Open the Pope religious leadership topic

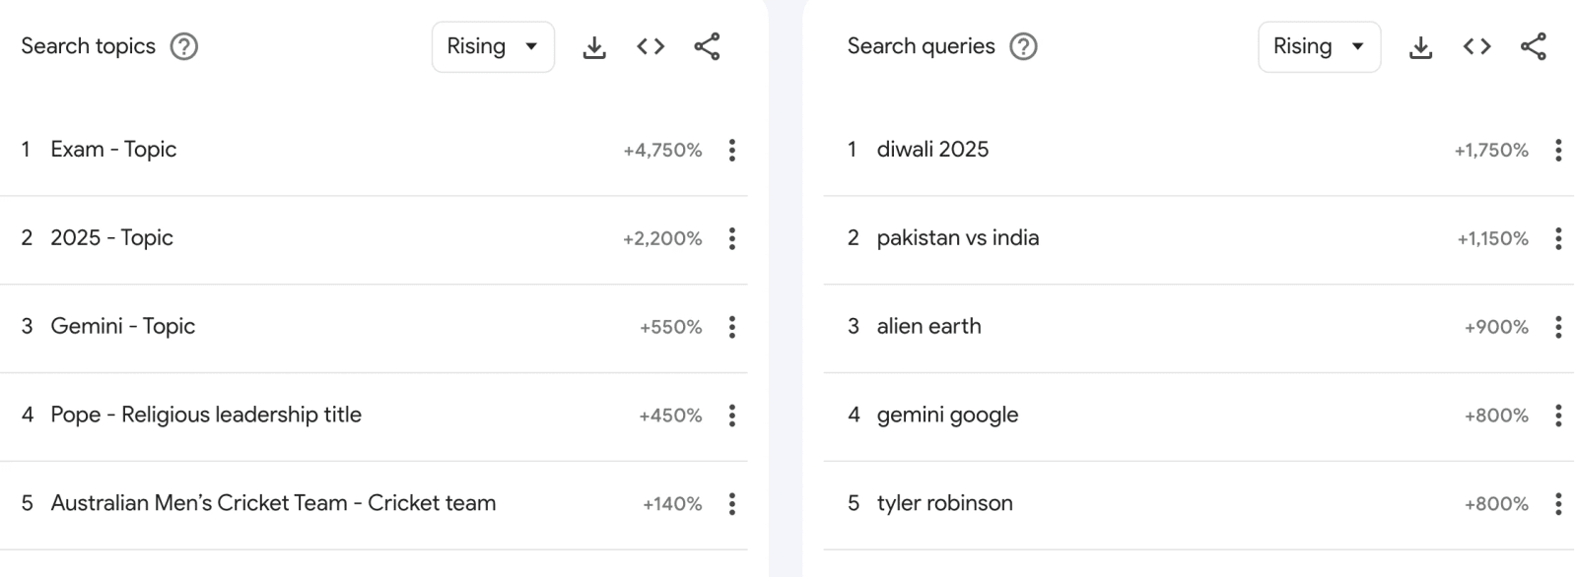tap(206, 415)
